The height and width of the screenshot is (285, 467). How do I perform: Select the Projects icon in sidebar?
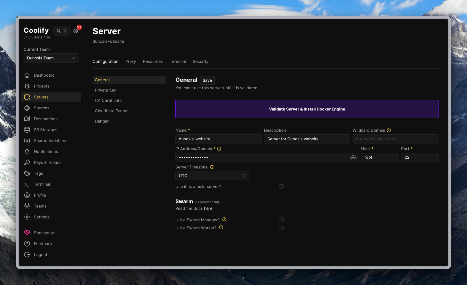pos(27,86)
